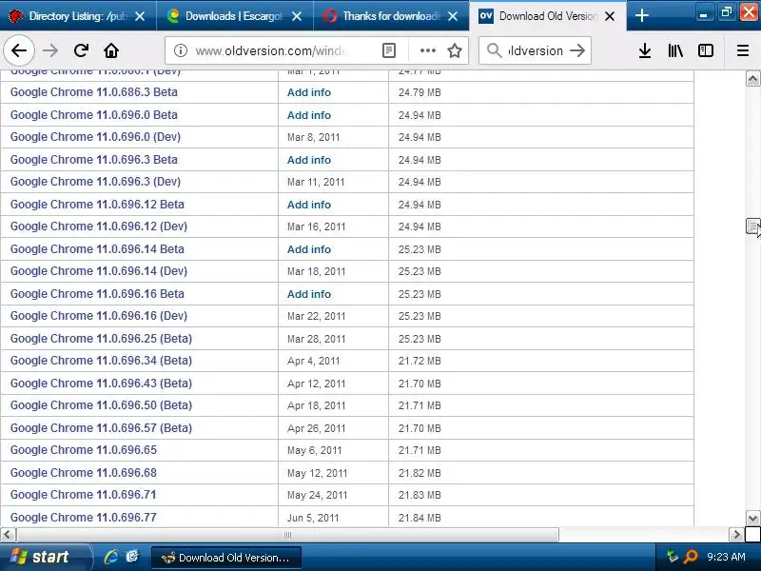The height and width of the screenshot is (571, 761).
Task: Click Add info for 11.0.696.12 Beta
Action: pyautogui.click(x=308, y=205)
